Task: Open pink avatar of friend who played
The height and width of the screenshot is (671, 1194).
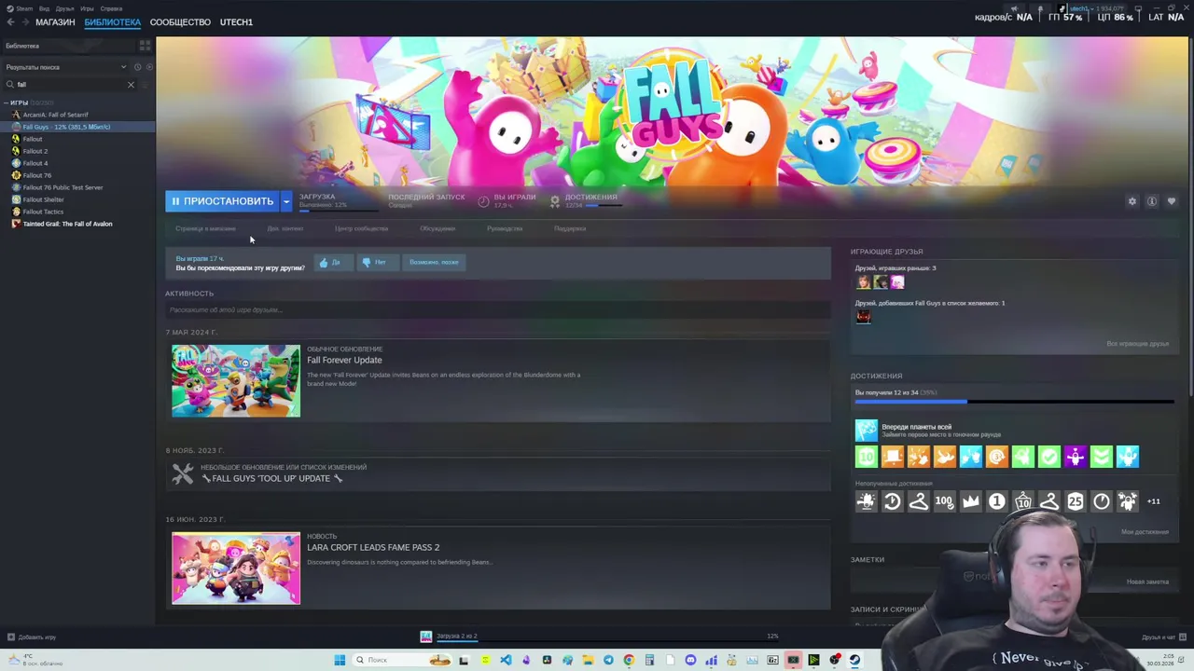Action: pos(896,282)
